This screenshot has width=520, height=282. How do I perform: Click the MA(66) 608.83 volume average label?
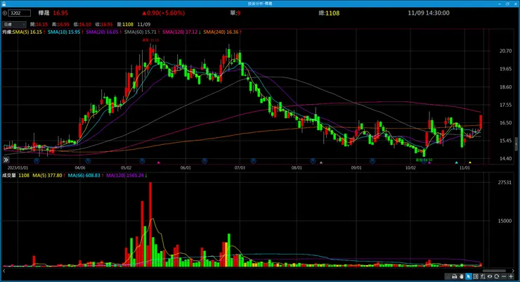tap(84, 176)
